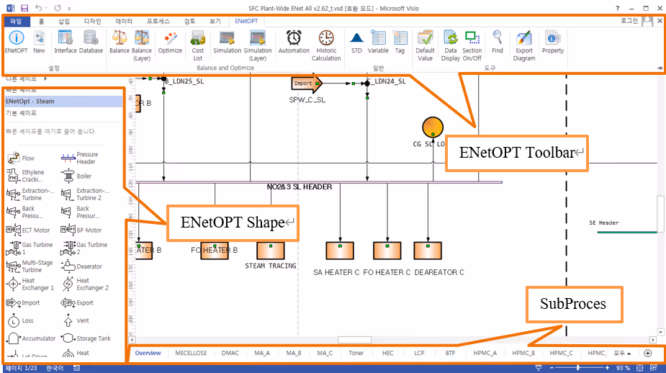The image size is (666, 373).
Task: Open the Database icon
Action: [x=91, y=42]
